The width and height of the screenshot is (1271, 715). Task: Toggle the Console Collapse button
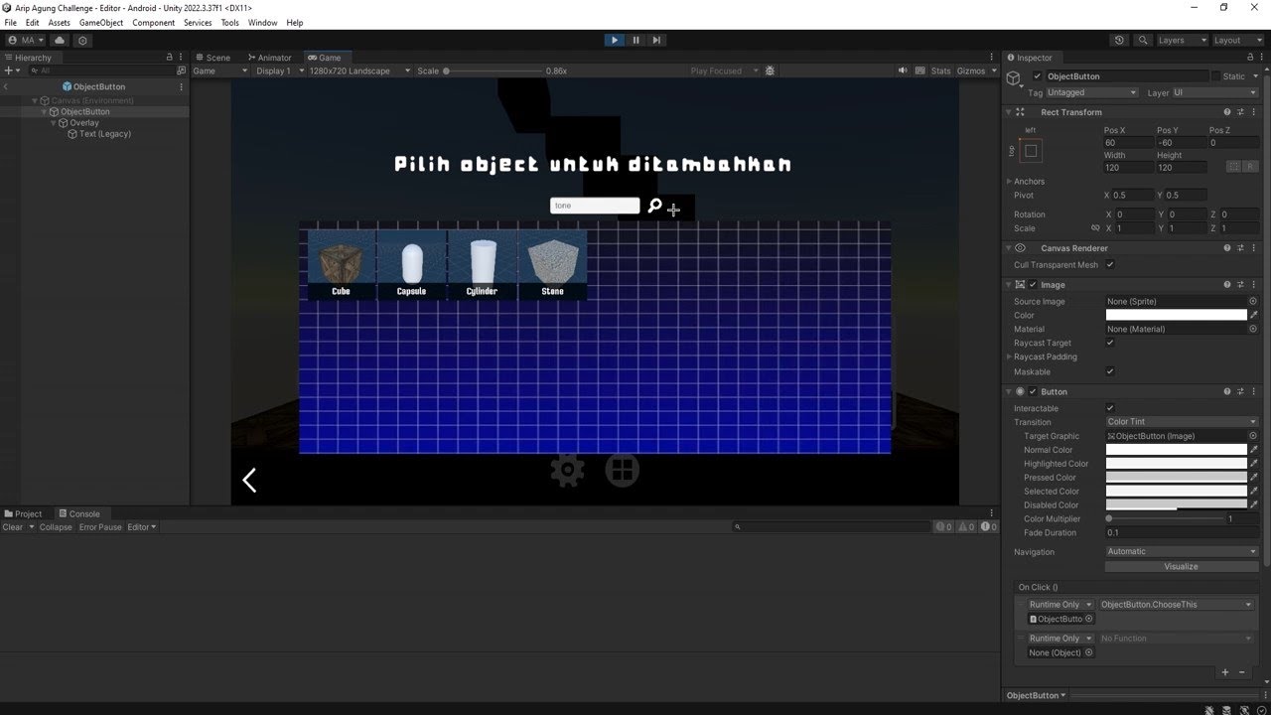click(56, 527)
